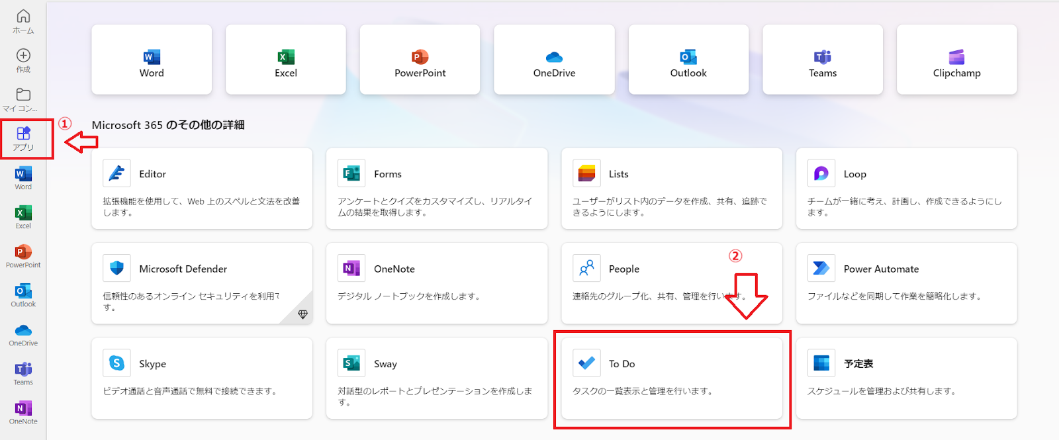Launch the Outlook top app tile

click(x=688, y=60)
